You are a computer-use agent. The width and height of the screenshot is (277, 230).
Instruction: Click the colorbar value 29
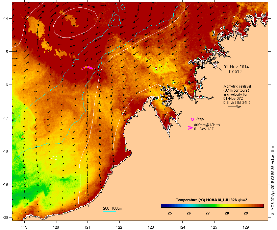246,213
